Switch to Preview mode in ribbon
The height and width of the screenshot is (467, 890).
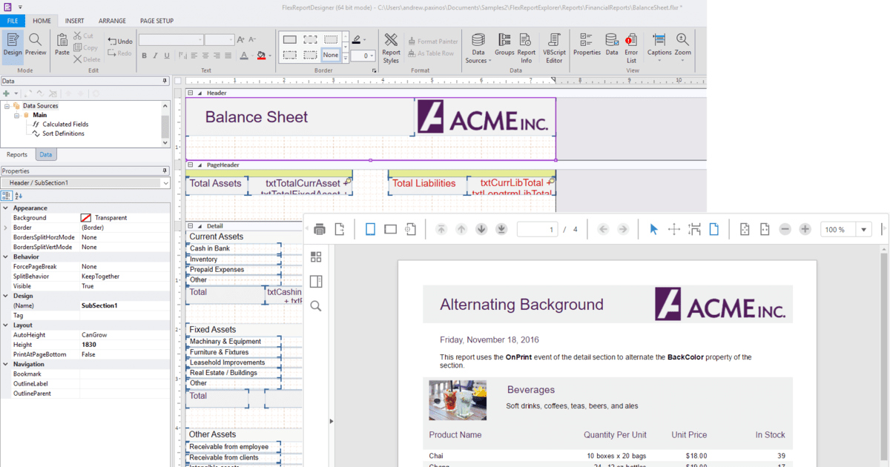point(36,44)
